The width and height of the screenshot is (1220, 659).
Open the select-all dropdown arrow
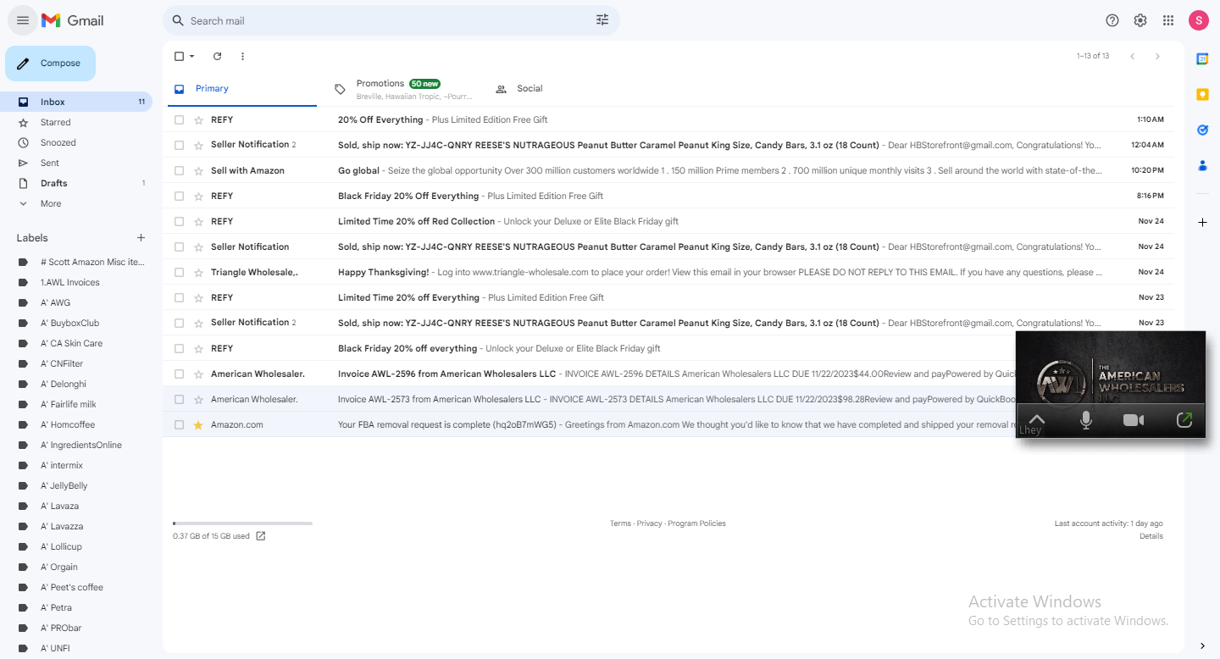coord(192,57)
